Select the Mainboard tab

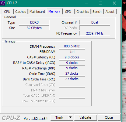pyautogui.click(x=37, y=12)
